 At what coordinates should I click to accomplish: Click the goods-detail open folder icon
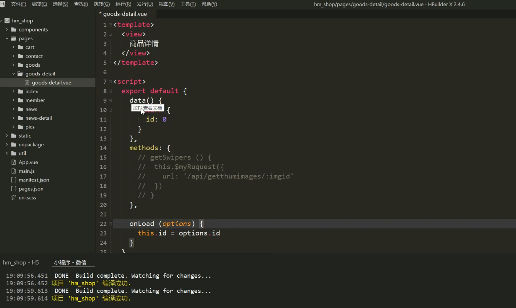coord(20,74)
